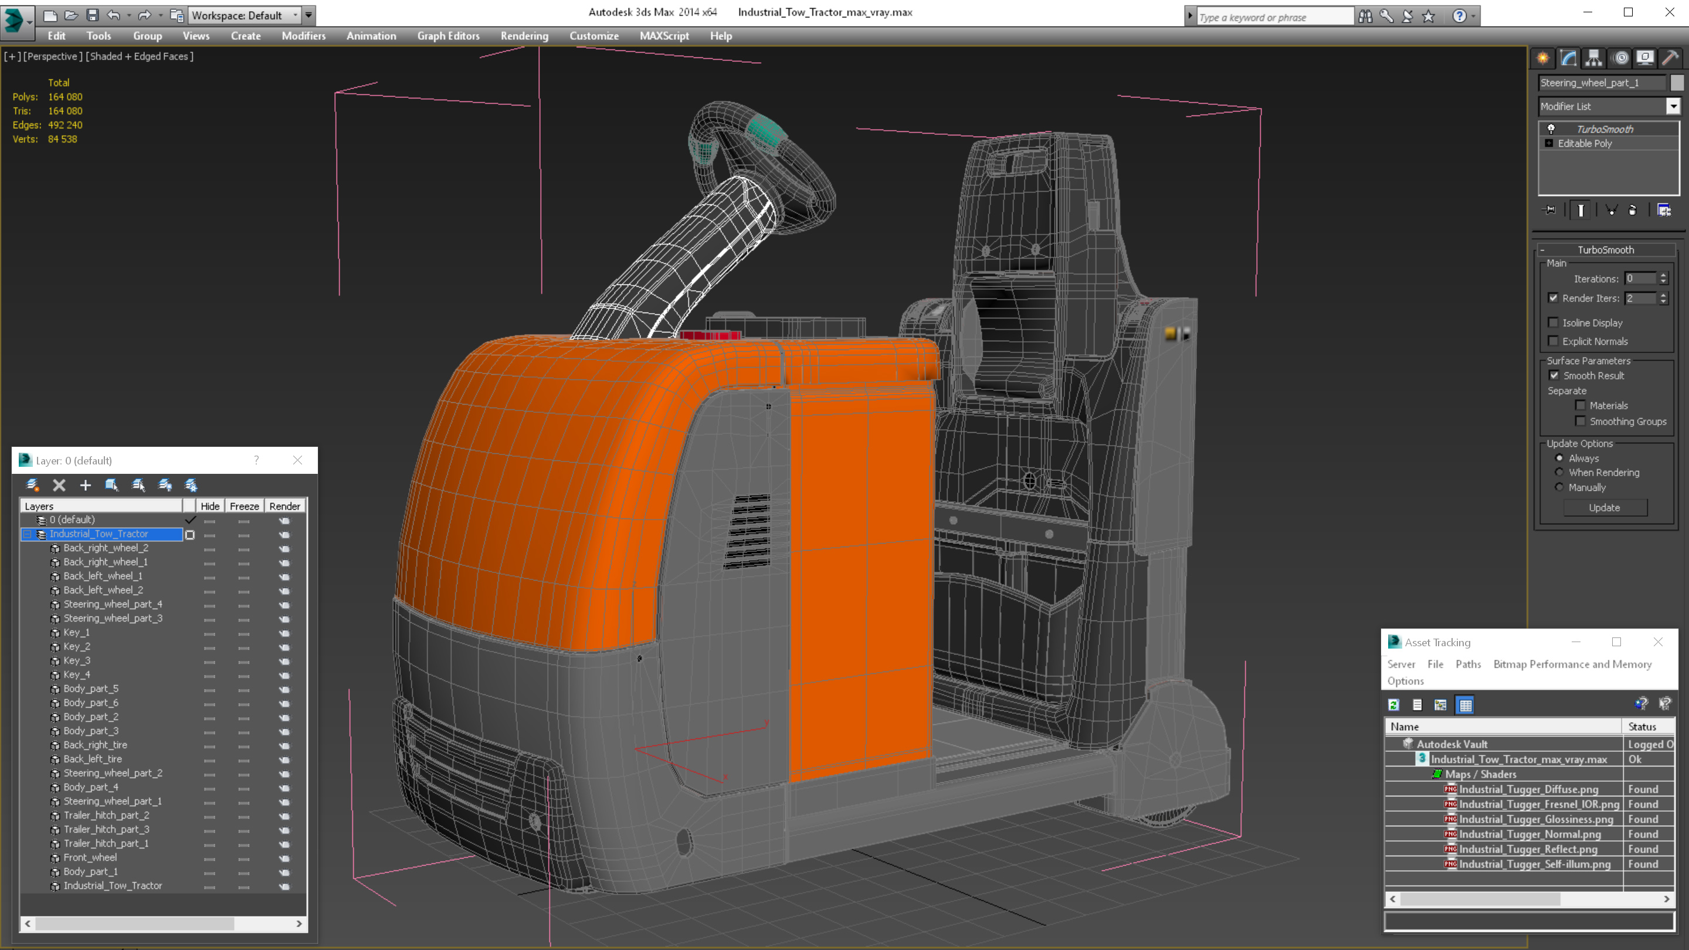This screenshot has height=950, width=1689.
Task: Open Bitmap Performance and Memory menu
Action: coord(1572,664)
